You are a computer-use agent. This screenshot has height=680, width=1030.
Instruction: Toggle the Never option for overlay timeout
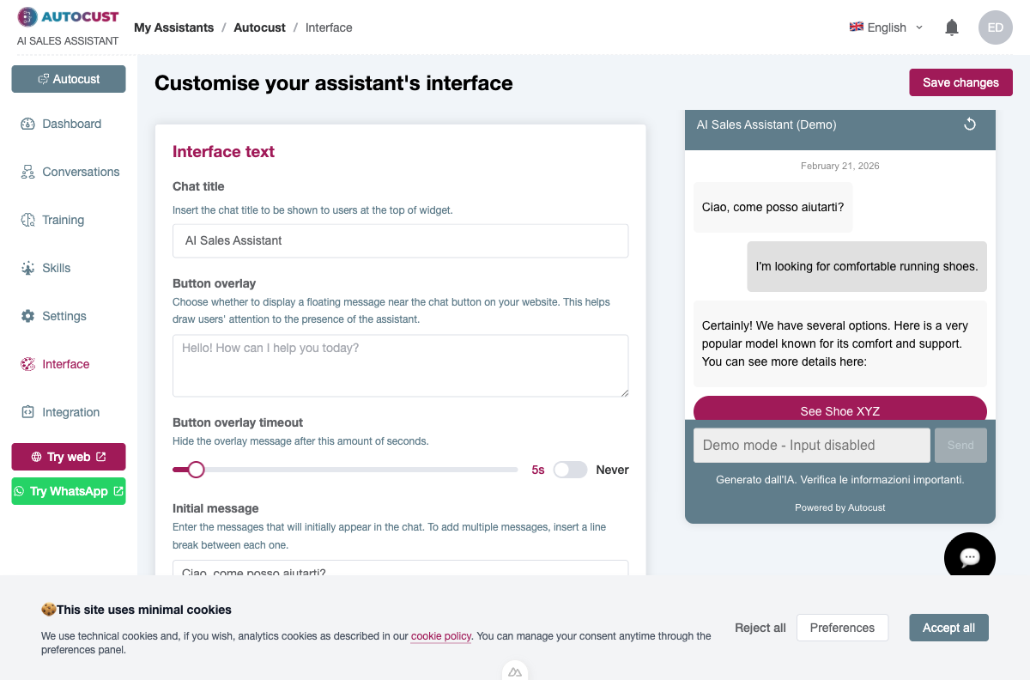coord(570,470)
